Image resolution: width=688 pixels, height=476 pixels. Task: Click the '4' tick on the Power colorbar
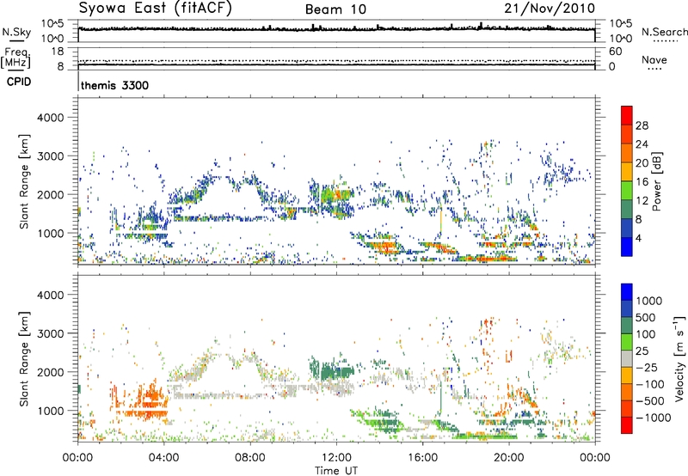tap(638, 238)
